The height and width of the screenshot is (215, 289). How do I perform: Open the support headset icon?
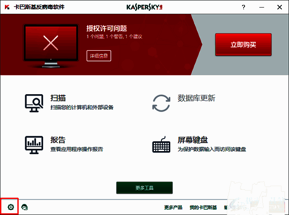[x=24, y=207]
